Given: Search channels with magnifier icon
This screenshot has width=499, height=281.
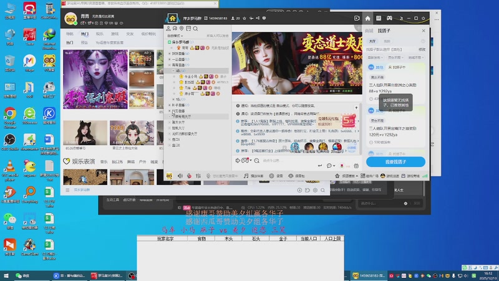Looking at the screenshot, I should point(195,28).
